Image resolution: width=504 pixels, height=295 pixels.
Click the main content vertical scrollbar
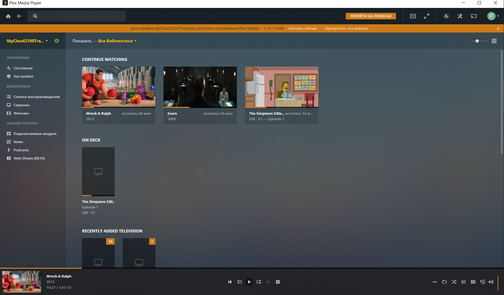tap(502, 102)
